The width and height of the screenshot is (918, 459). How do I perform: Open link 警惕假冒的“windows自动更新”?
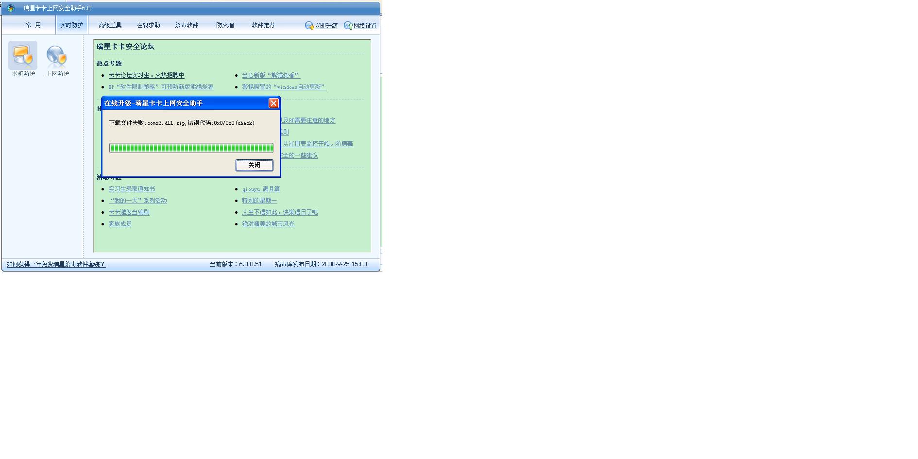pyautogui.click(x=284, y=87)
